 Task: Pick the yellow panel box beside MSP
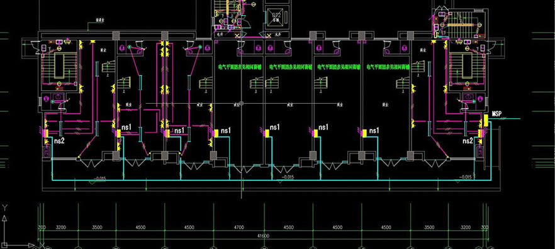(x=486, y=120)
